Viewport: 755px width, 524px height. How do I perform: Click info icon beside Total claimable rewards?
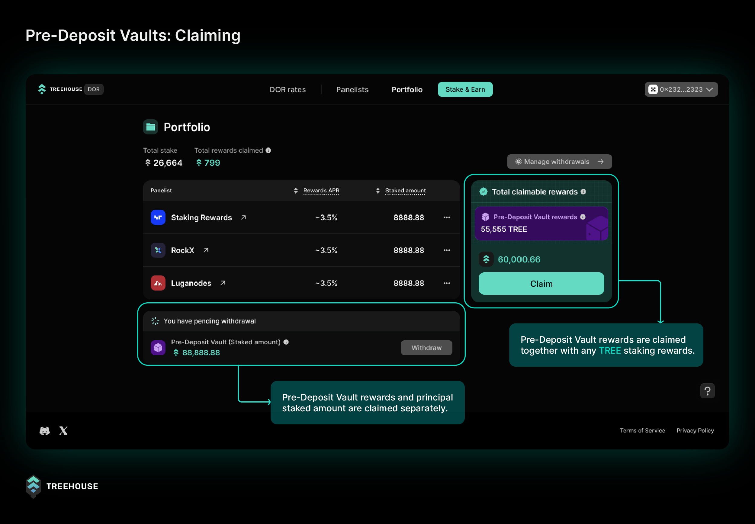click(x=583, y=192)
